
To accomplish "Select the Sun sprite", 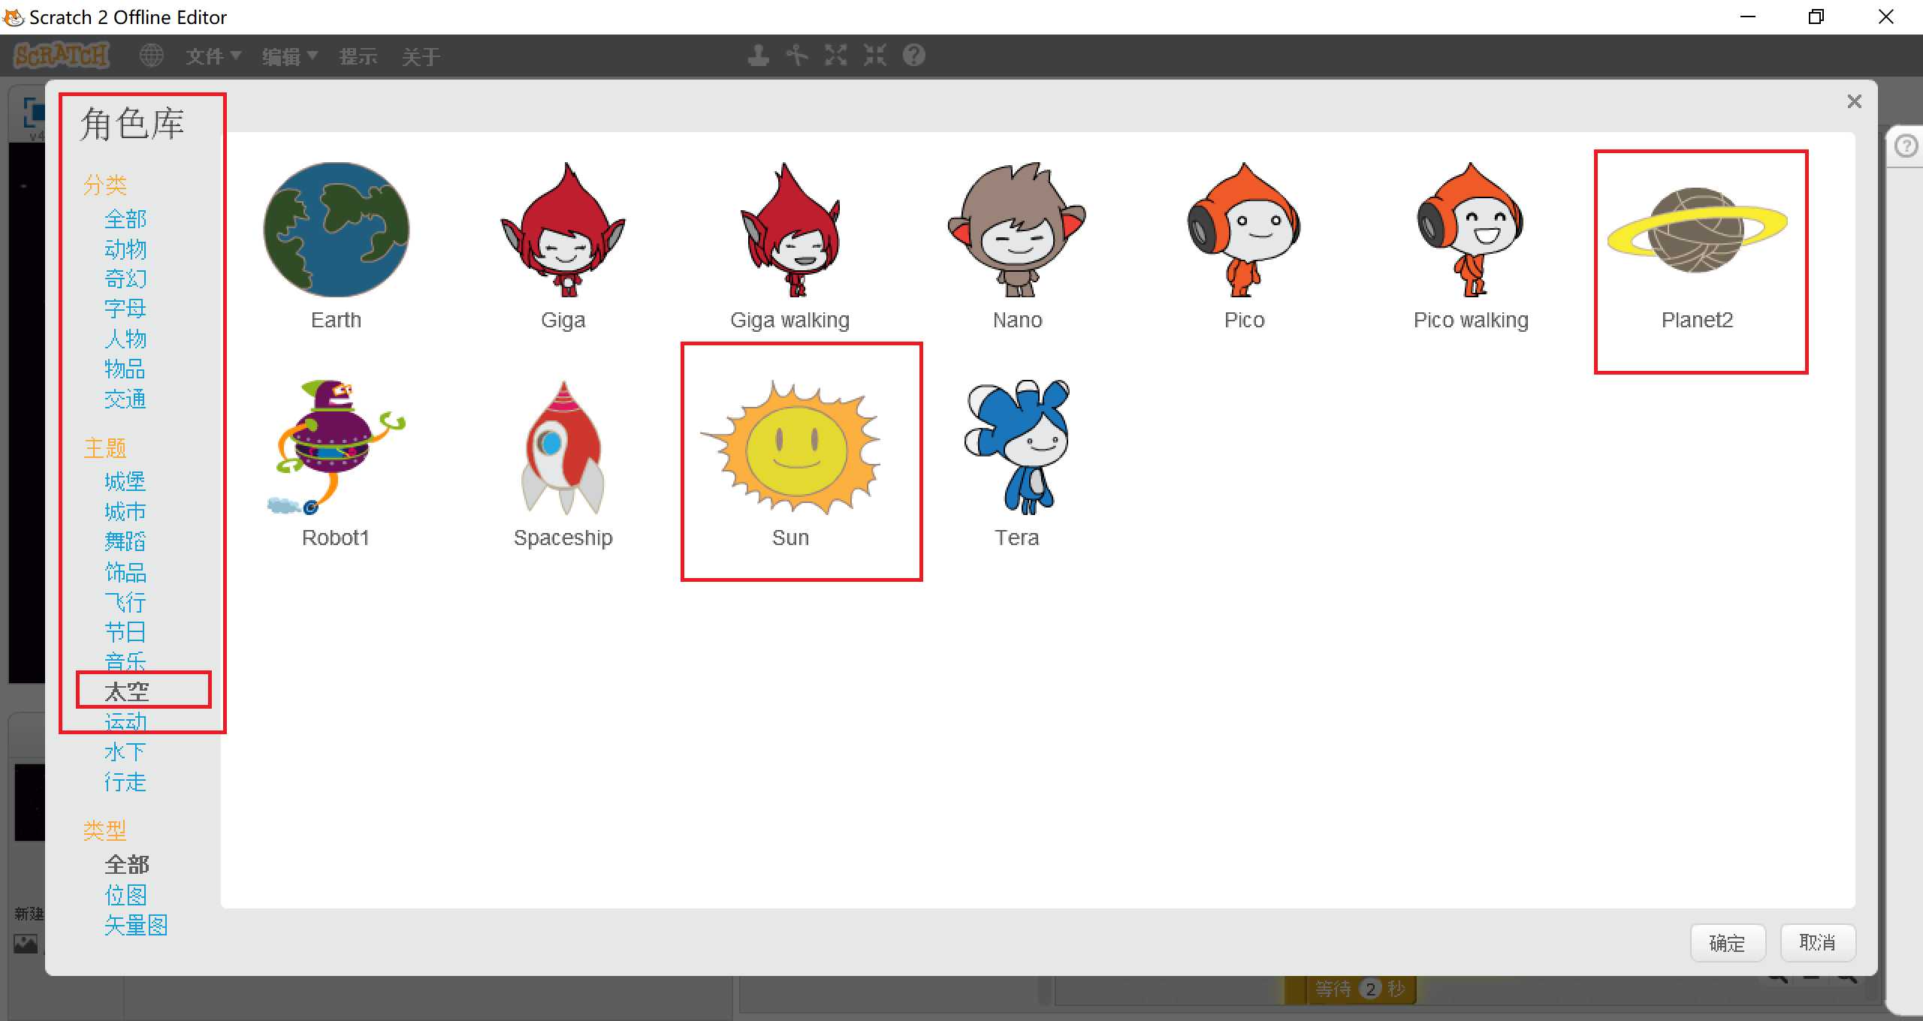I will pos(790,449).
